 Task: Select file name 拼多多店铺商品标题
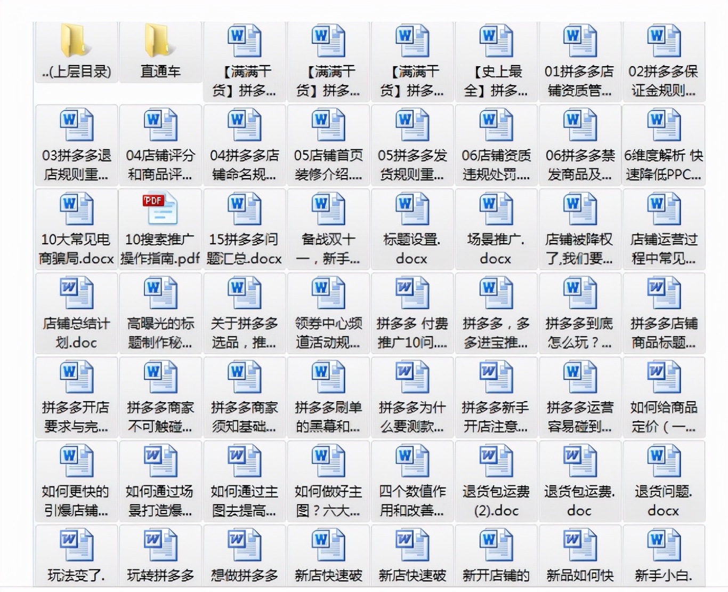[664, 333]
